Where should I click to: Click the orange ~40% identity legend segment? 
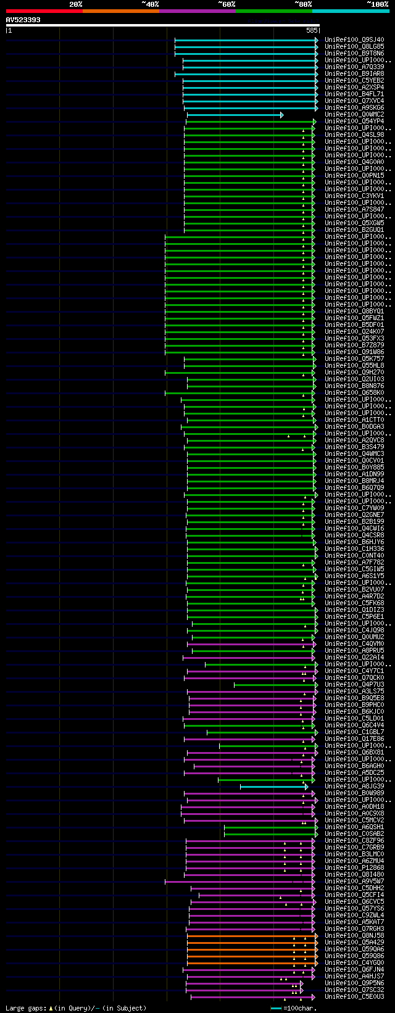[x=121, y=11]
